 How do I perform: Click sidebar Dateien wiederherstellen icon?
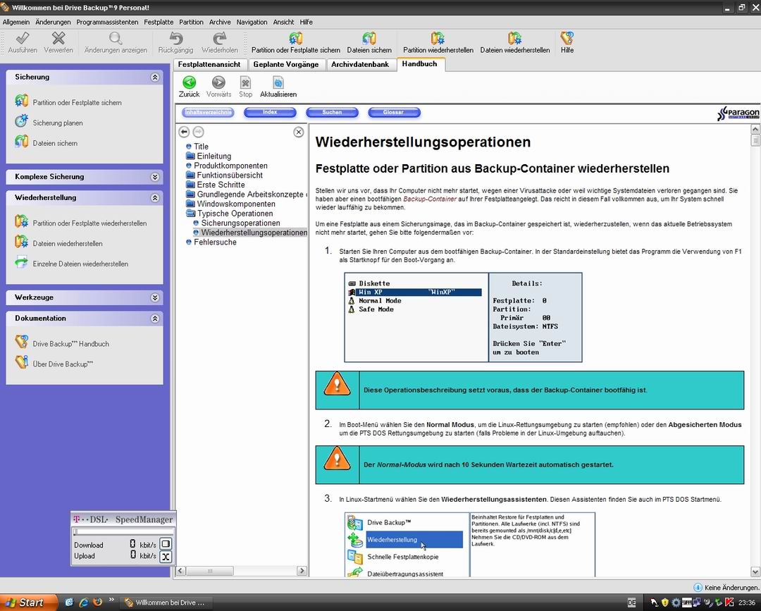(x=21, y=242)
